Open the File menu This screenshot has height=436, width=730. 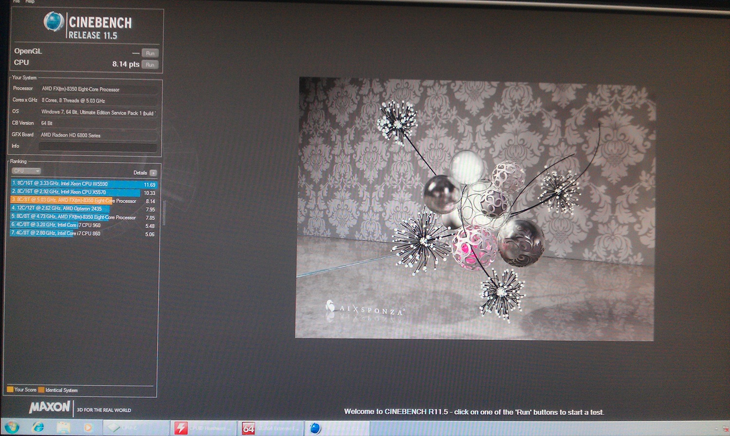(x=16, y=1)
